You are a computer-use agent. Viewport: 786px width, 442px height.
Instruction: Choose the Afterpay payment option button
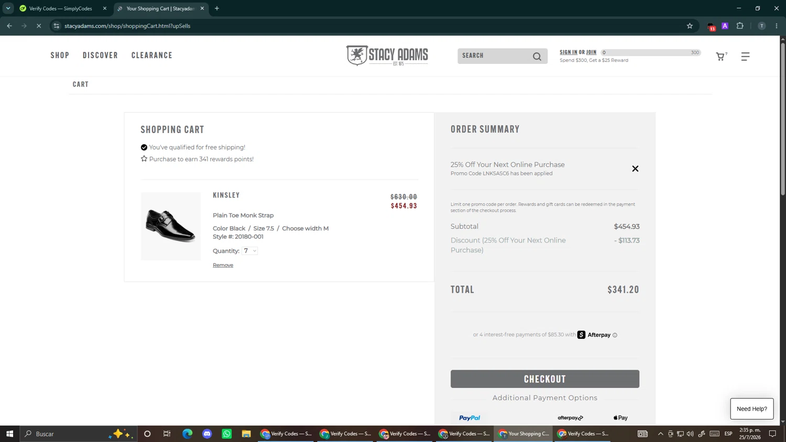pos(570,418)
